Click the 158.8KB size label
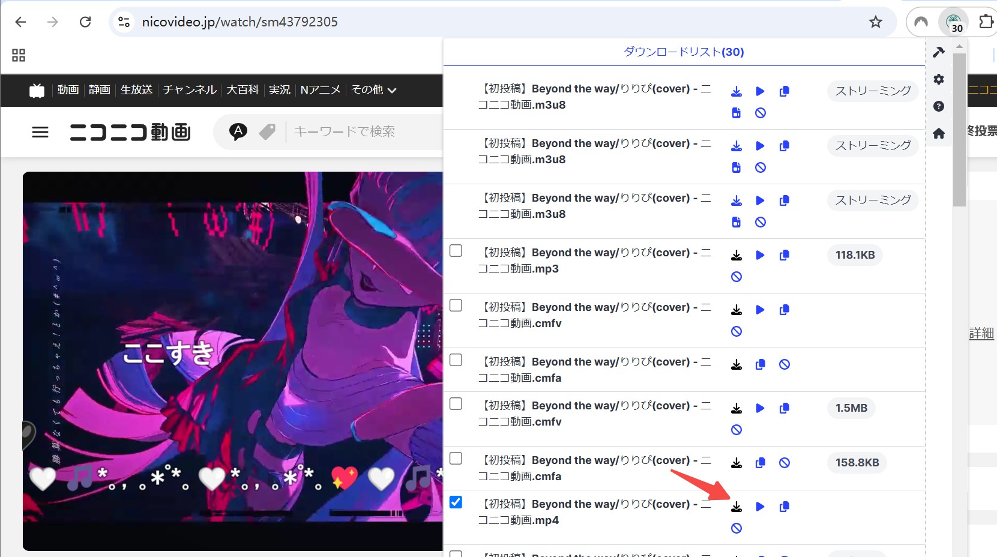997x557 pixels. pyautogui.click(x=857, y=463)
